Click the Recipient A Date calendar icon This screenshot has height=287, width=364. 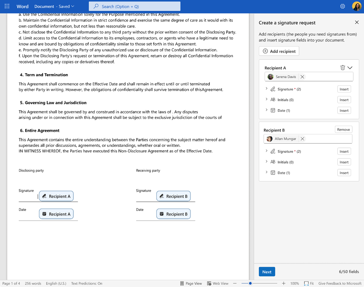(x=273, y=110)
